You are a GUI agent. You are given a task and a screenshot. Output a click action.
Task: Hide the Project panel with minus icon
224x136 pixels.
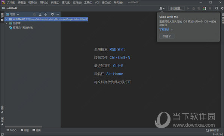[x=58, y=14]
